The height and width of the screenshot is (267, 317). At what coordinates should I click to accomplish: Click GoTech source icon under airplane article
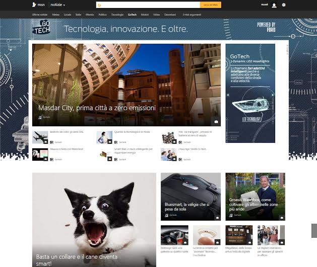52,142
